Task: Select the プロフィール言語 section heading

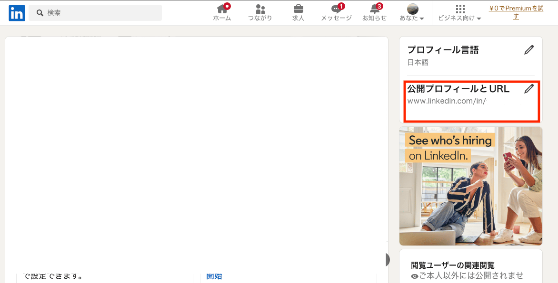Action: 443,49
